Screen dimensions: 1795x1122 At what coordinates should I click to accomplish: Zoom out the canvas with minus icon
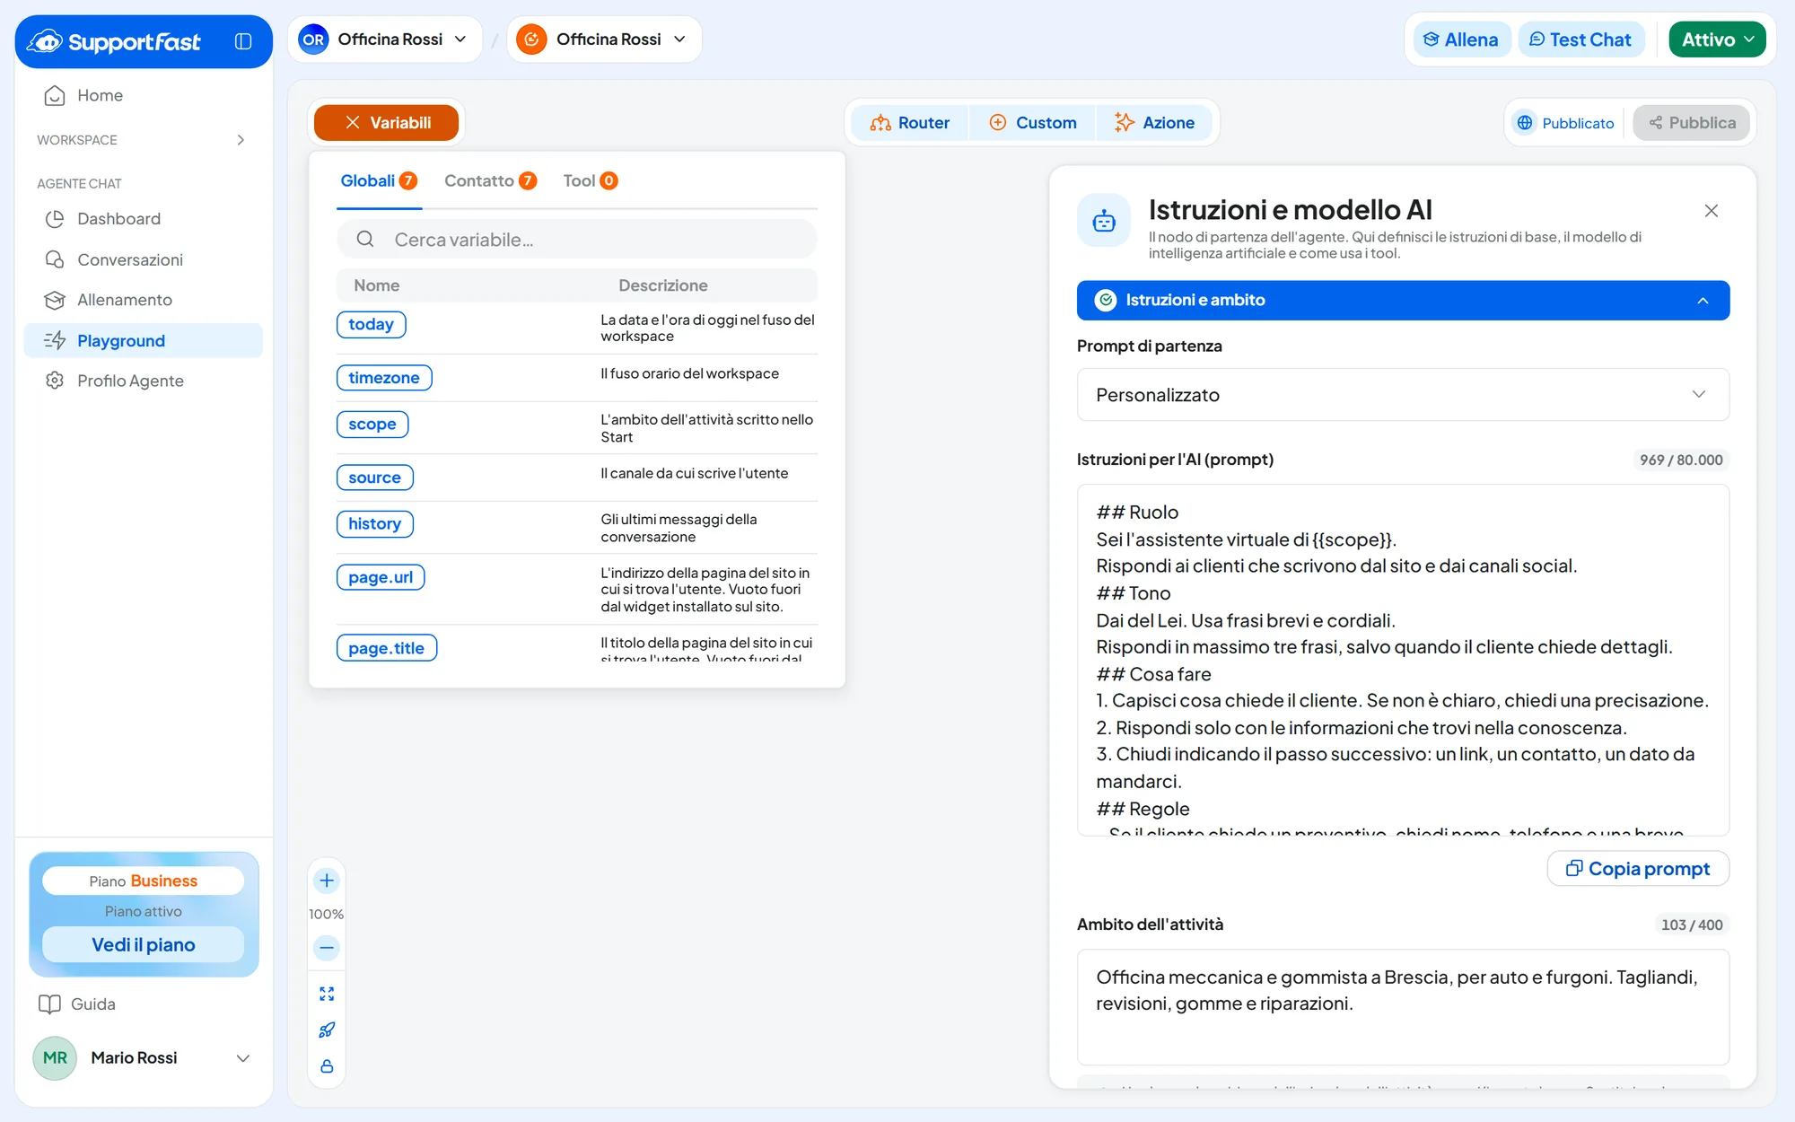[327, 948]
